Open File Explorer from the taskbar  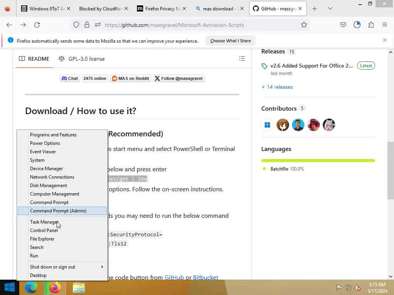pyautogui.click(x=78, y=288)
